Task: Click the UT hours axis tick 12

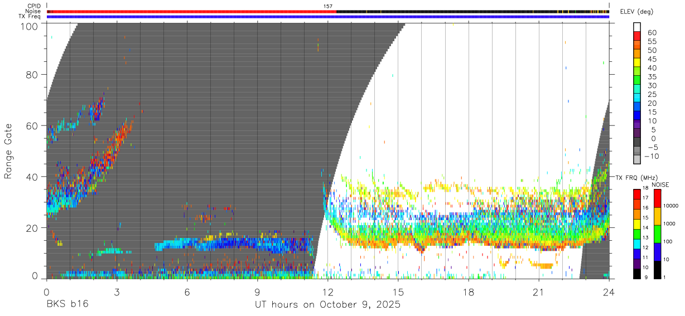Action: point(327,292)
